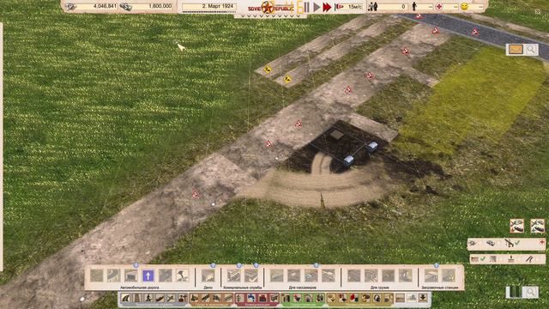
Task: Select first building above Для пассажиров
Action: coord(276,276)
